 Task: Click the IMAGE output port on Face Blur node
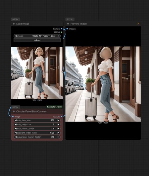point(62,116)
